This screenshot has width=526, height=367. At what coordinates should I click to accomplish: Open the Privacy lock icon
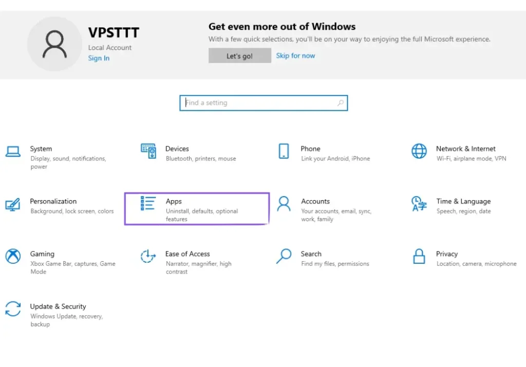tap(419, 257)
